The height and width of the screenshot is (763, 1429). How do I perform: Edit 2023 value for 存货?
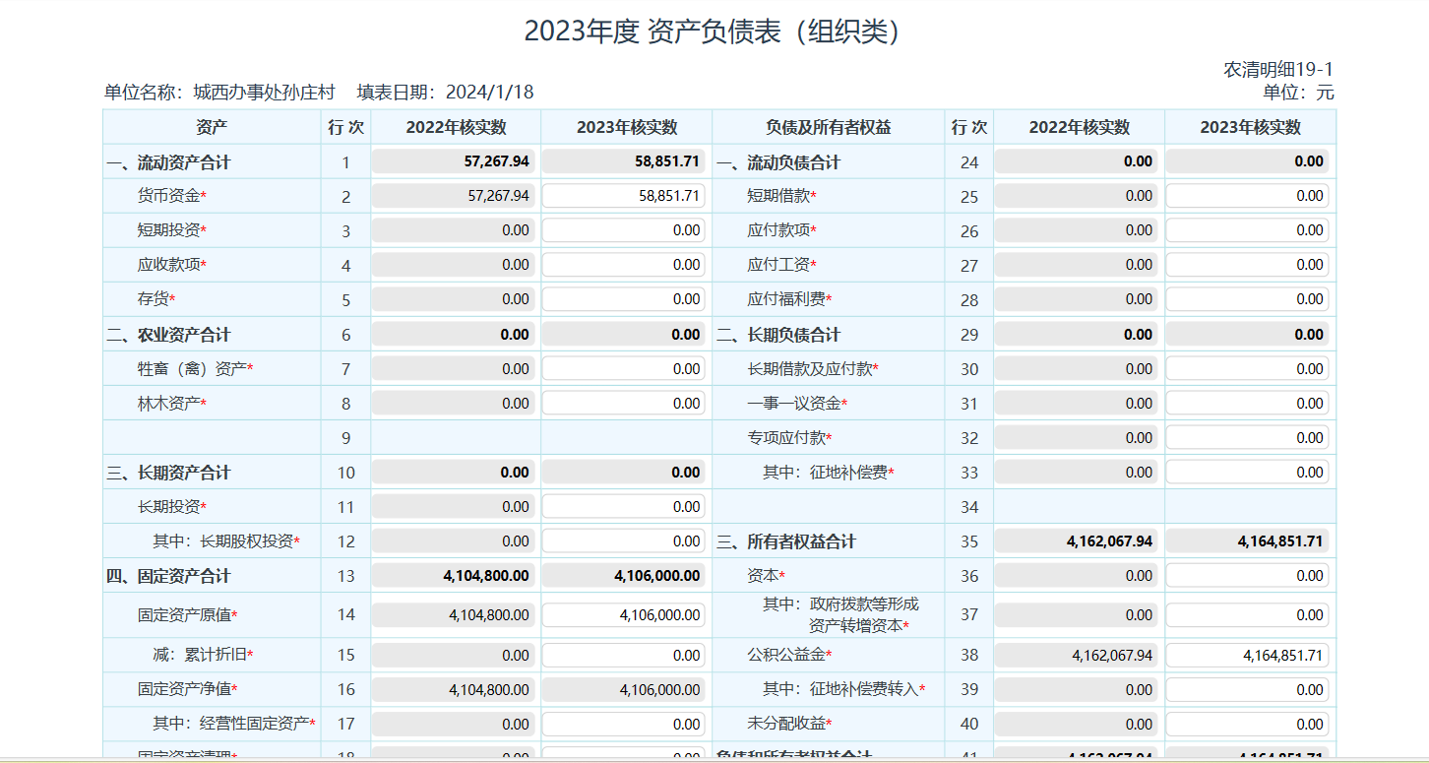[623, 299]
